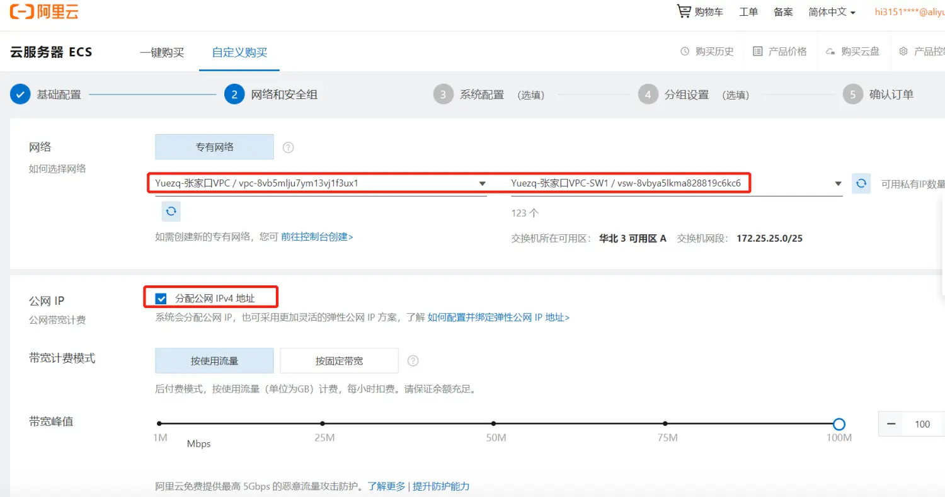The image size is (945, 497).
Task: Click the 网络和安全组 step label
Action: pos(284,94)
